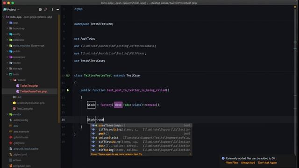This screenshot has height=168, width=299.
Task: Choose diffKeysUsing completion suggestion
Action: tap(141, 142)
